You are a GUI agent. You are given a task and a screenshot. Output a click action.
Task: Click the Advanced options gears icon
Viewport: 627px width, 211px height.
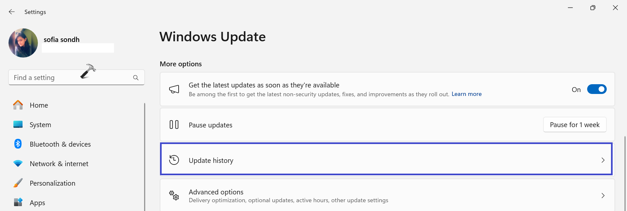click(174, 195)
